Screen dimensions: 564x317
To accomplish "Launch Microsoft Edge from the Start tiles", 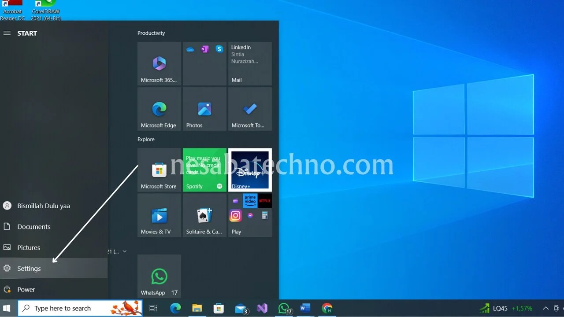I will [159, 109].
